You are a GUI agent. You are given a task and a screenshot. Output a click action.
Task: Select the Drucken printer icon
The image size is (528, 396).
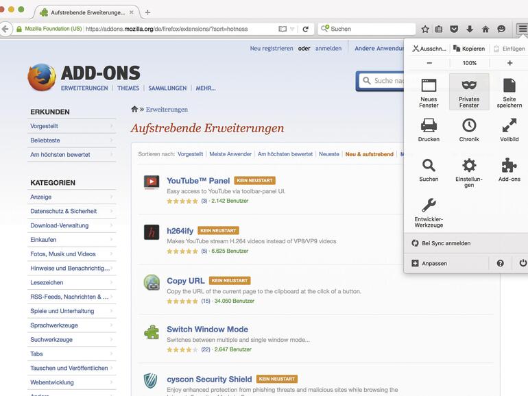429,125
